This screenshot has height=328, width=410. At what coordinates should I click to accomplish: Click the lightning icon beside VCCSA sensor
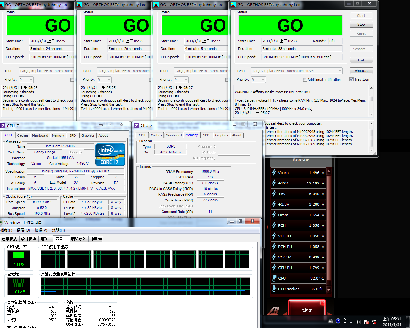[274, 257]
